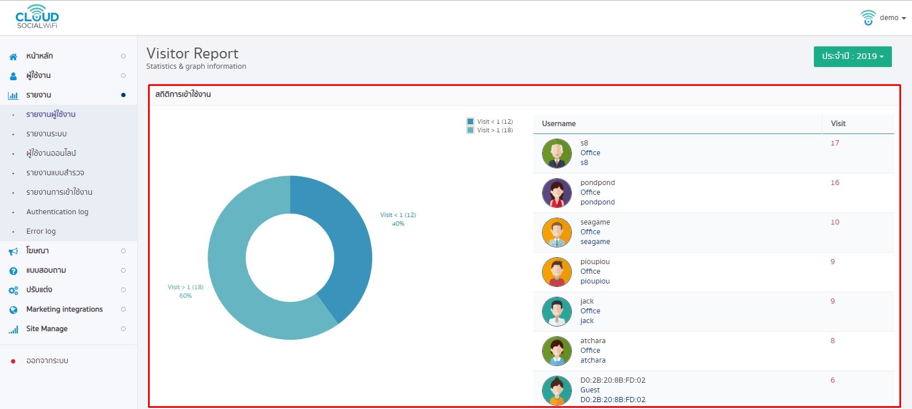Click the red dot icon beside ออกจากระบบ
Viewport: 912px width, 409px height.
click(13, 361)
